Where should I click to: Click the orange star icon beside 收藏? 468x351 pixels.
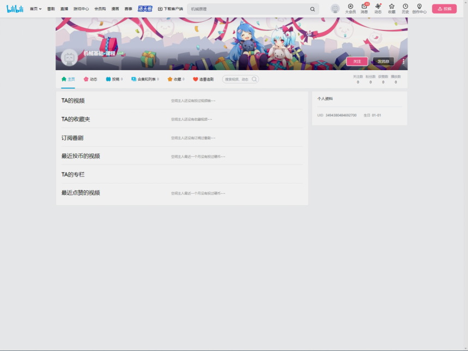click(170, 79)
